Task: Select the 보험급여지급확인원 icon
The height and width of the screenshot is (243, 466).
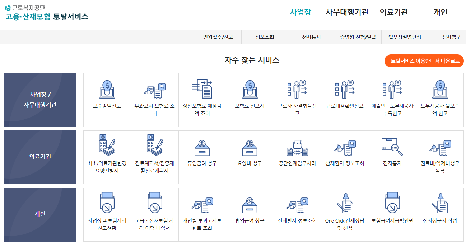Action: pos(392,203)
